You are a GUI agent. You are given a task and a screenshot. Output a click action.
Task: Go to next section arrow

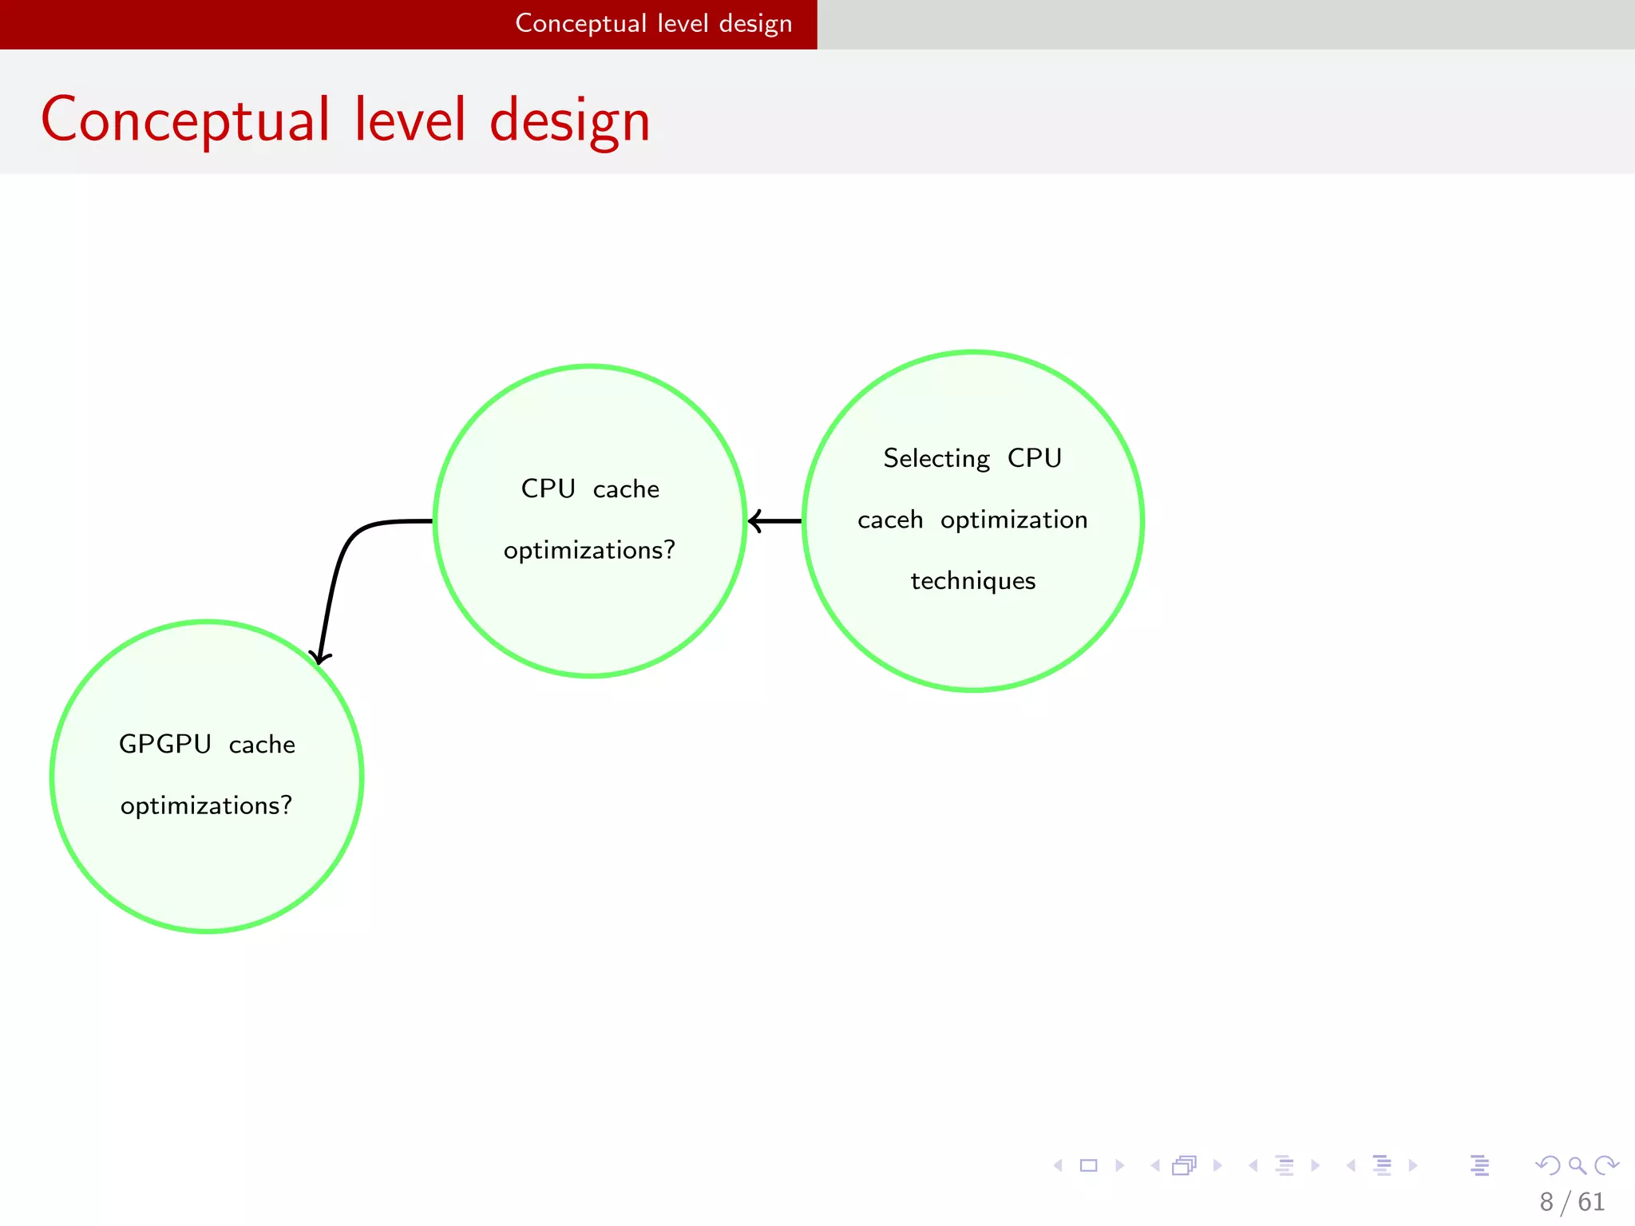click(1413, 1165)
